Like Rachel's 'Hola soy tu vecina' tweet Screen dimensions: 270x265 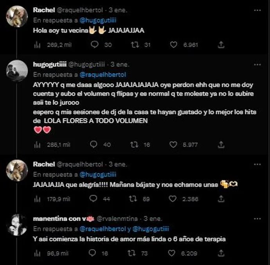coord(173,45)
